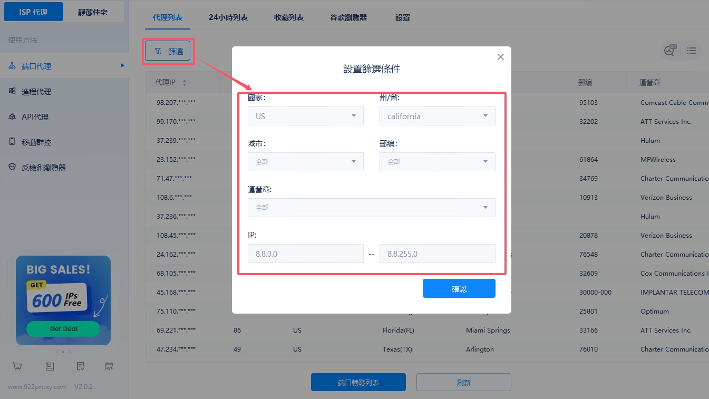Click the checklist document icon in sidebar footer
The width and height of the screenshot is (709, 399).
coord(80,366)
